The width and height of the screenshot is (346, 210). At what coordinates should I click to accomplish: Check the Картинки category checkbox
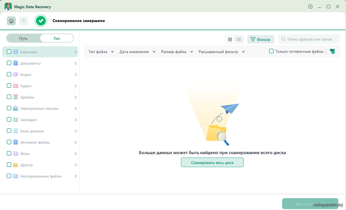[9, 52]
